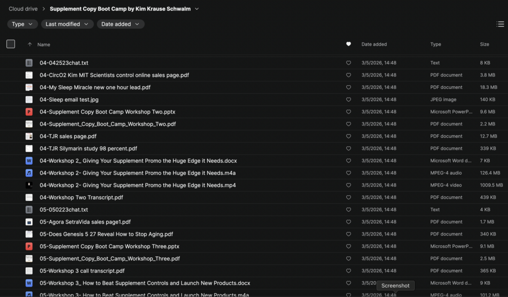Toggle heart for 04-TJR sales page.pdf
The image size is (508, 297).
pos(348,136)
